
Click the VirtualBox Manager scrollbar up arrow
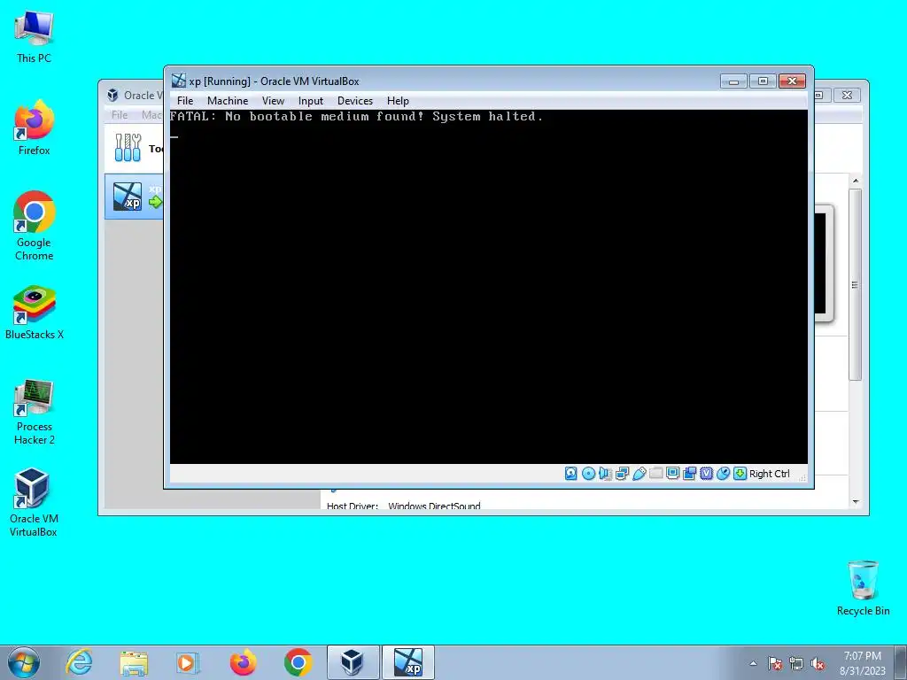(x=856, y=181)
